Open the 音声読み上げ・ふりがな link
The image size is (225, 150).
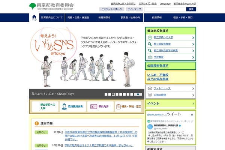pos(123,4)
